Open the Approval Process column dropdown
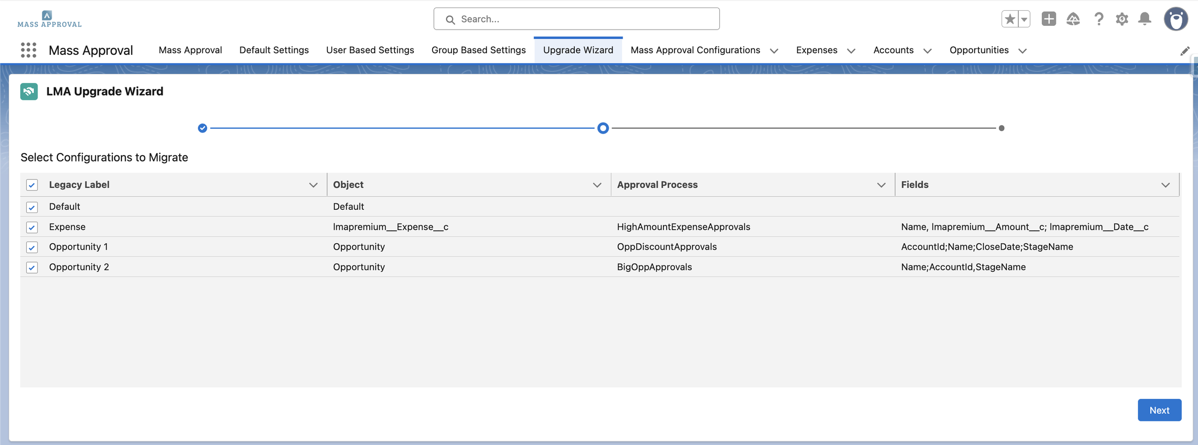This screenshot has width=1198, height=445. pyautogui.click(x=881, y=185)
